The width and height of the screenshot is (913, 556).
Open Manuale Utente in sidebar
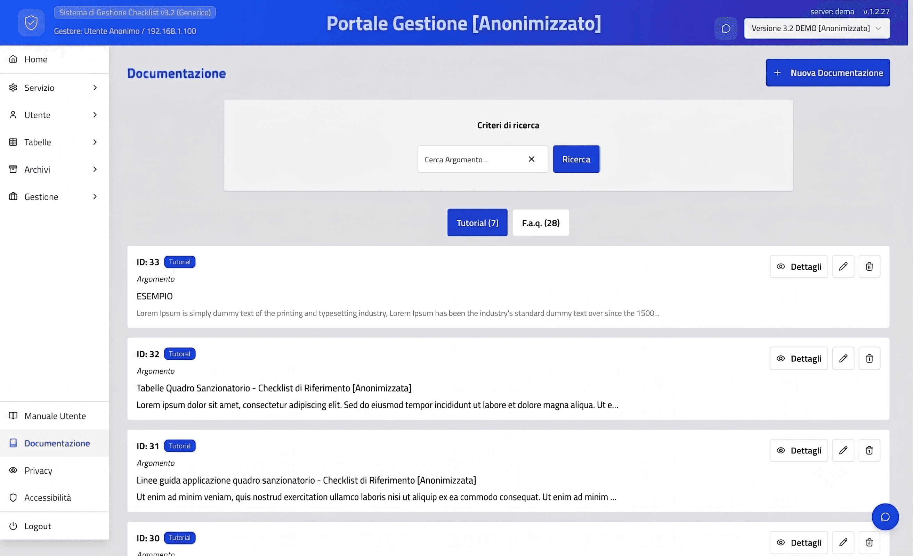(55, 416)
